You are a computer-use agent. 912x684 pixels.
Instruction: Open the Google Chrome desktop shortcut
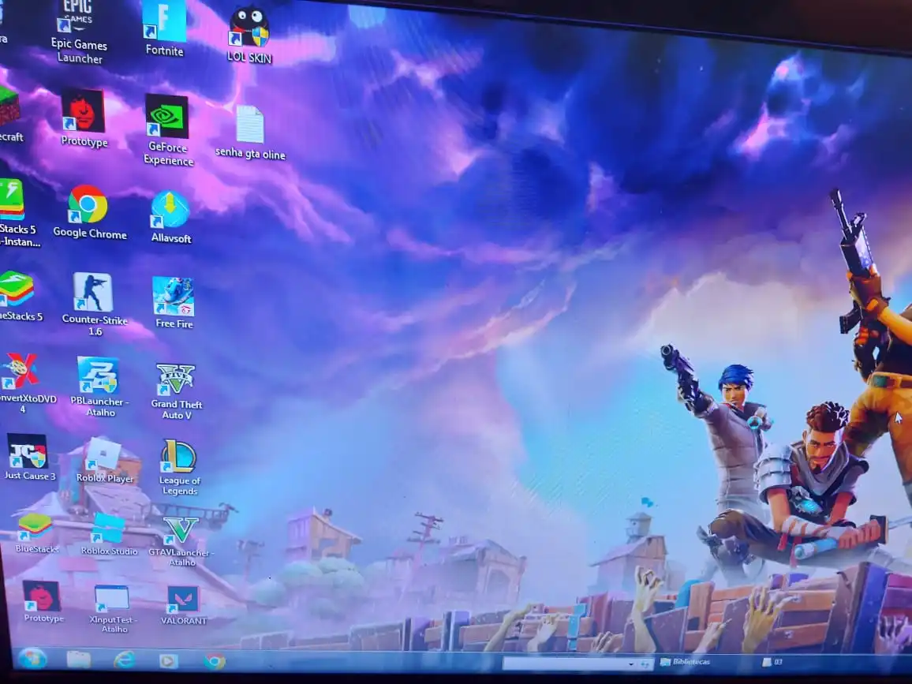(89, 211)
